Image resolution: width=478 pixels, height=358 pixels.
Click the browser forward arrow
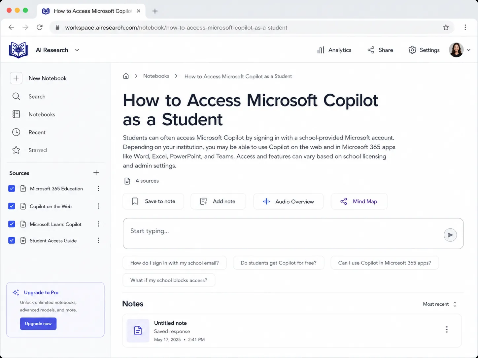(x=25, y=27)
